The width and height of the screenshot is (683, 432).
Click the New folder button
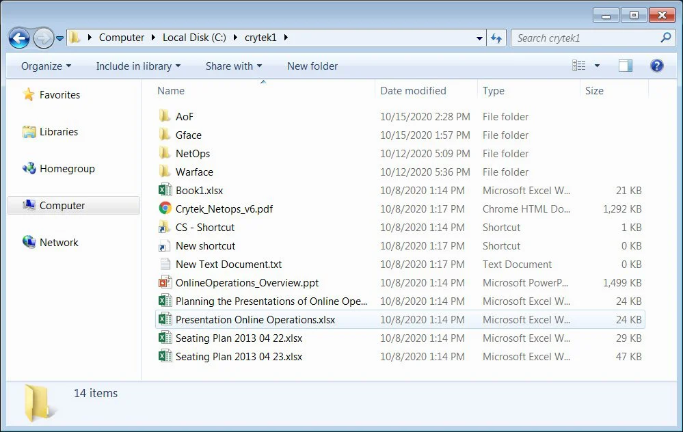point(312,66)
